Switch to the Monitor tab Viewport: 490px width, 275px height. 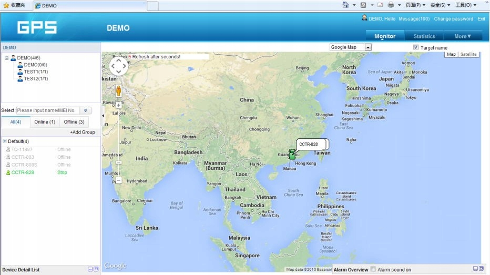[385, 36]
